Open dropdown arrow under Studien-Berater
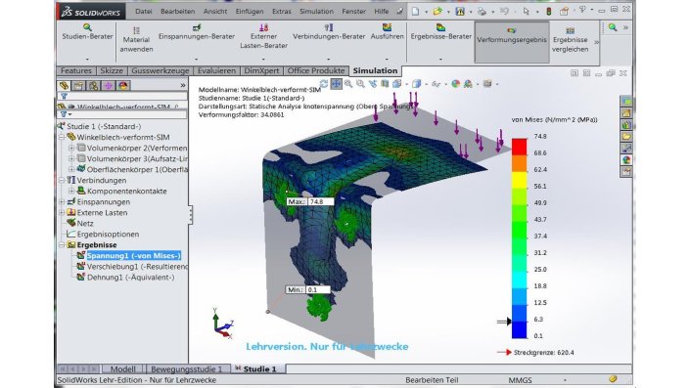The height and width of the screenshot is (388, 690). pyautogui.click(x=87, y=59)
